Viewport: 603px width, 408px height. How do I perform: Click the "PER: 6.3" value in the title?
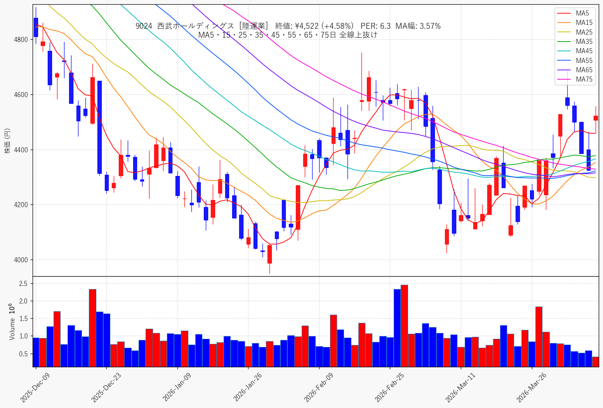(375, 26)
